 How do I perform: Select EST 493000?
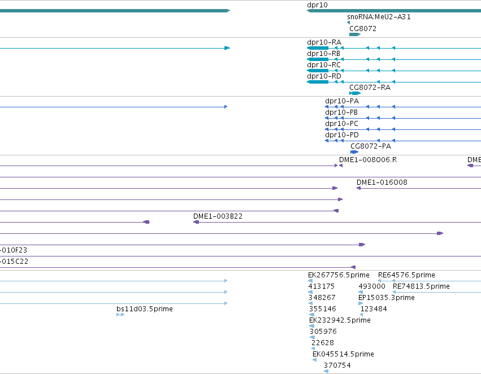click(372, 286)
